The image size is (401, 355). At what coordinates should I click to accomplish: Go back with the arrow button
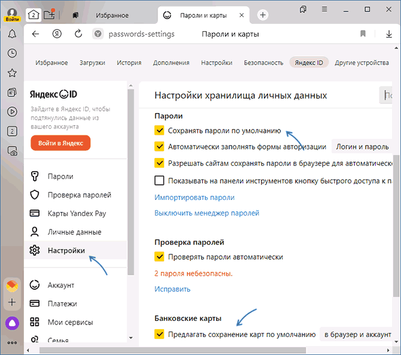pyautogui.click(x=35, y=34)
